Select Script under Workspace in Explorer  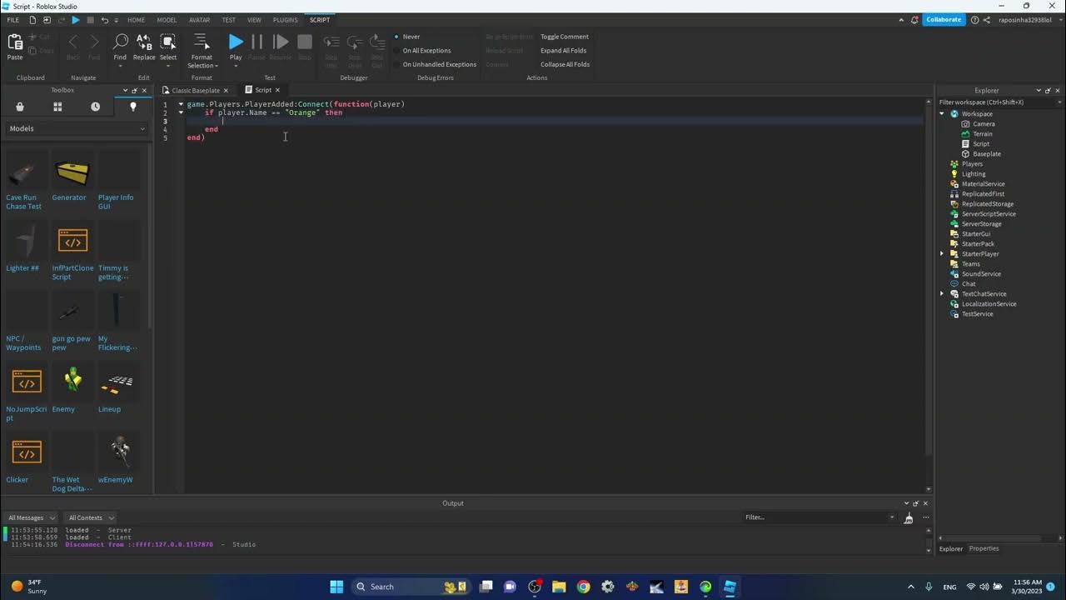pyautogui.click(x=981, y=144)
